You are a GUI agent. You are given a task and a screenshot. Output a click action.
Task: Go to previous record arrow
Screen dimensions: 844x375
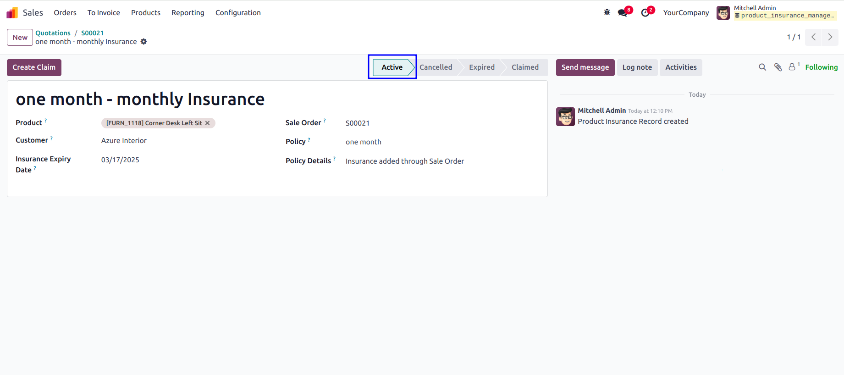813,37
